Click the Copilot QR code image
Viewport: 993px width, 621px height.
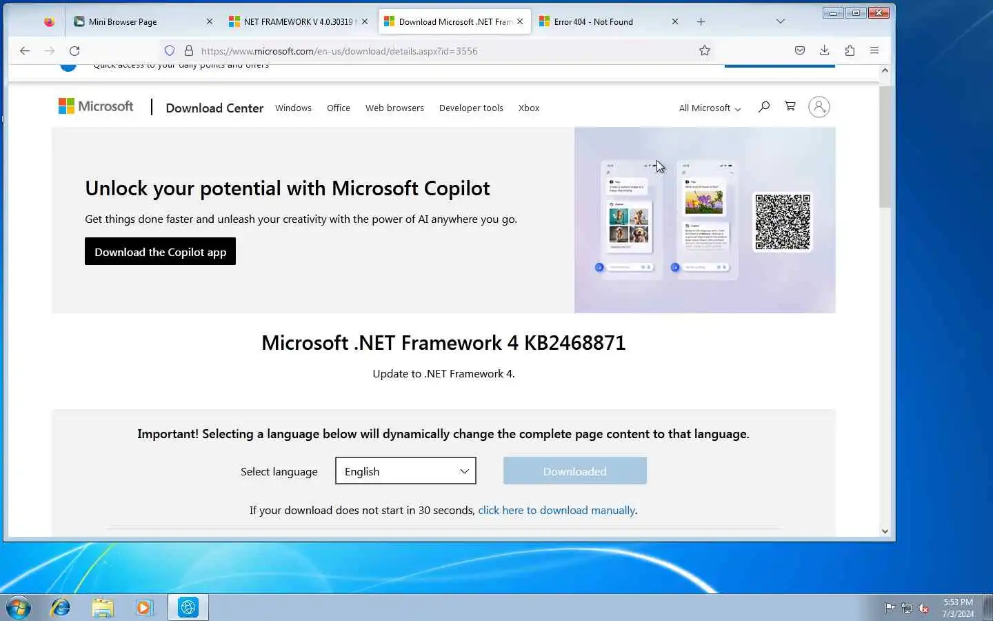(x=783, y=221)
